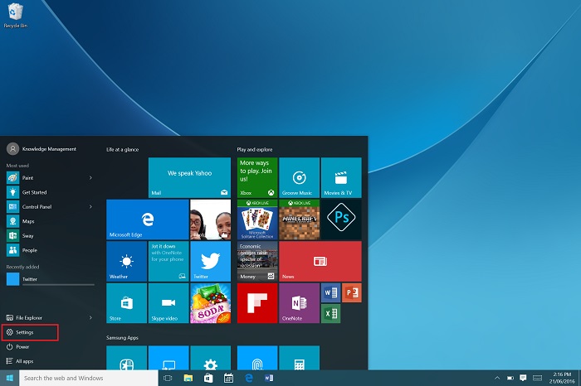This screenshot has height=386, width=581.
Task: Launch the small Excel tile
Action: point(330,314)
